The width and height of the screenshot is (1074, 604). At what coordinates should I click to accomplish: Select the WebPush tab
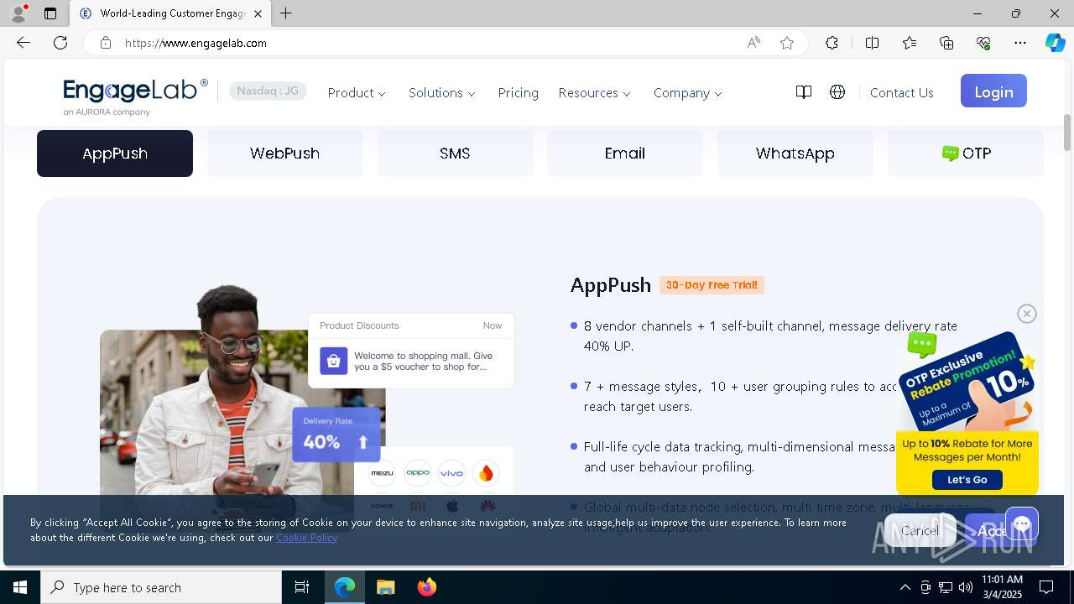click(284, 154)
